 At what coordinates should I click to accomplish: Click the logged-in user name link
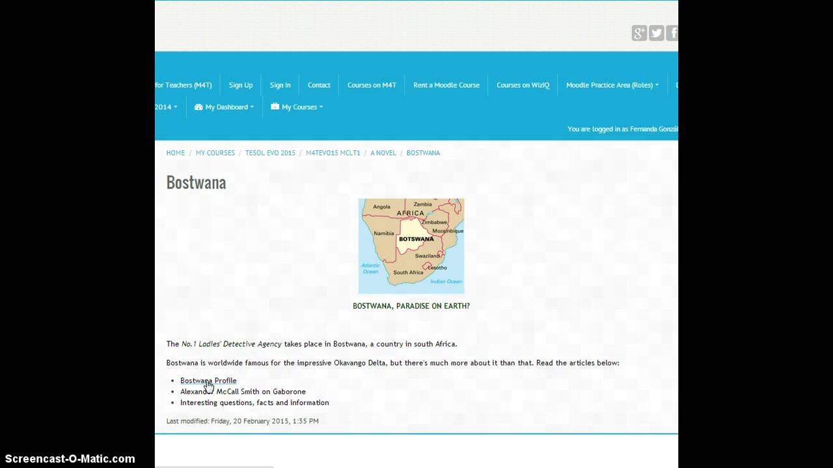654,129
